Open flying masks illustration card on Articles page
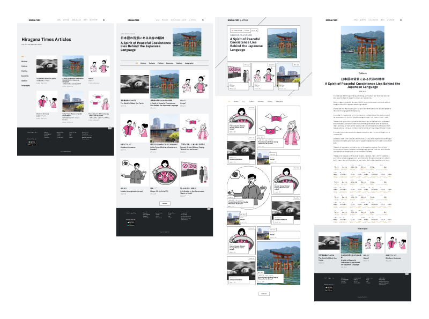The image size is (429, 319). point(99,101)
